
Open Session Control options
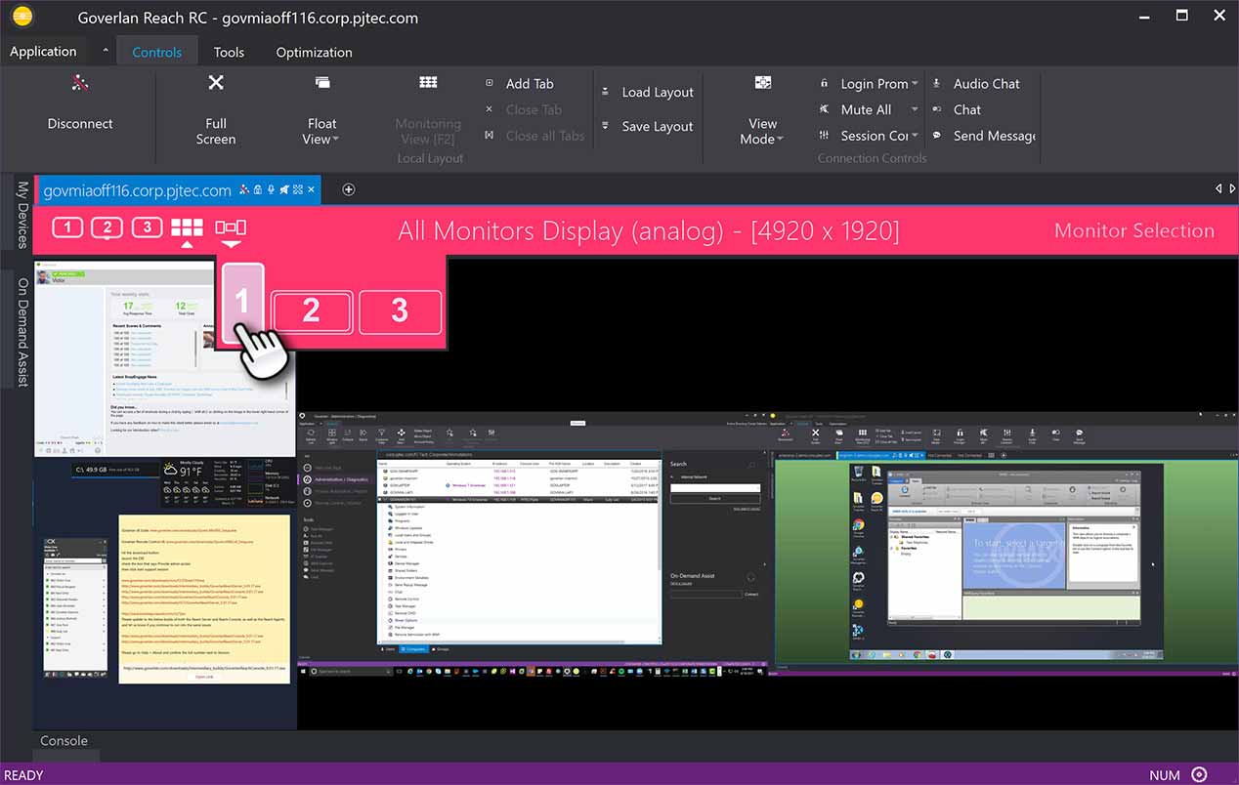coord(864,136)
